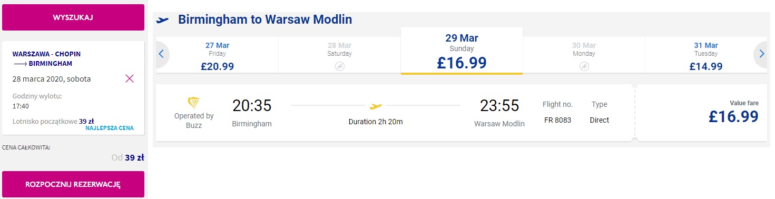
Task: Click the Birmingham to Warsaw Modlin heading
Action: [x=265, y=20]
